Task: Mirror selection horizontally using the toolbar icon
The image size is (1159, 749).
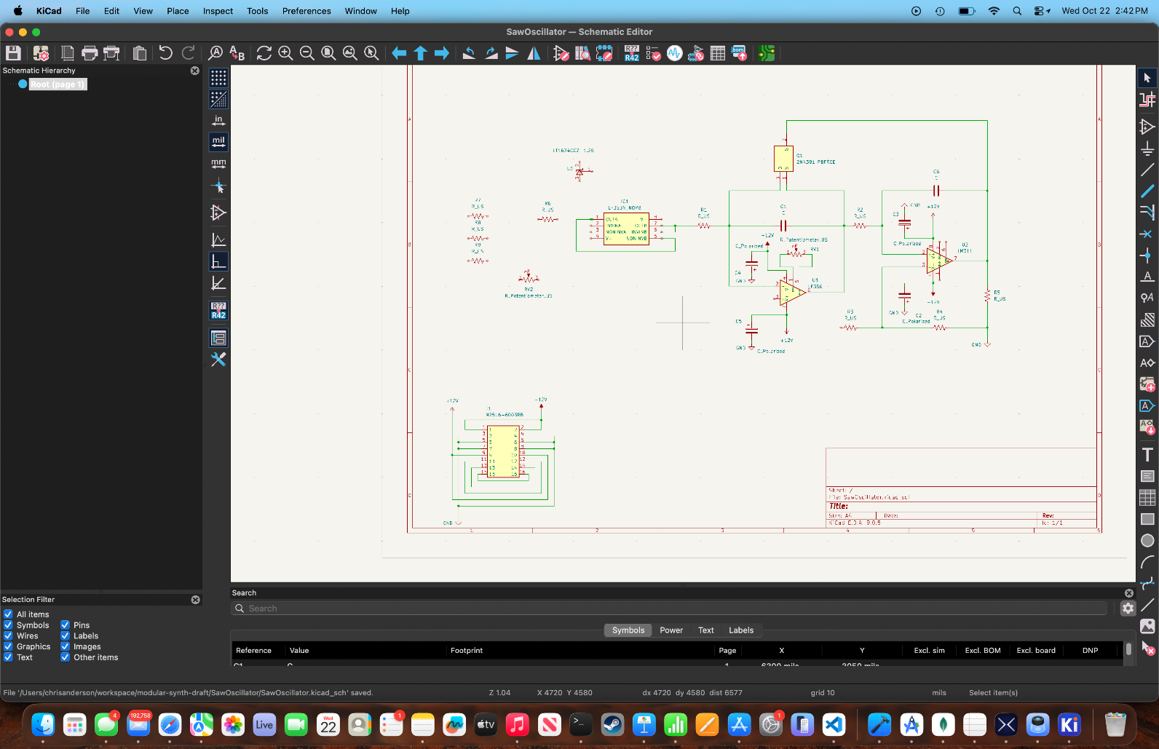Action: (534, 53)
